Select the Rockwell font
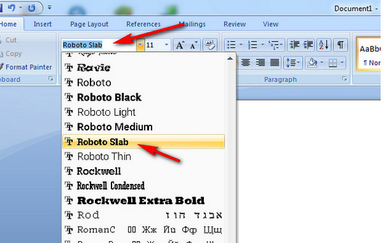This screenshot has width=388, height=243. [143, 171]
